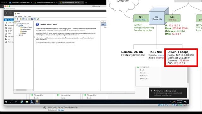Click the DHCP toolbar back arrow
Screen dimensions: 202x114
[15, 19]
